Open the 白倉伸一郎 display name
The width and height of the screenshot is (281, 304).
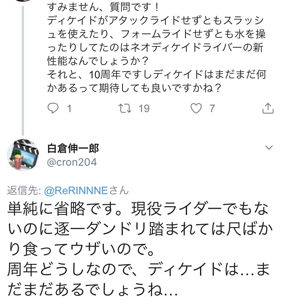[73, 148]
